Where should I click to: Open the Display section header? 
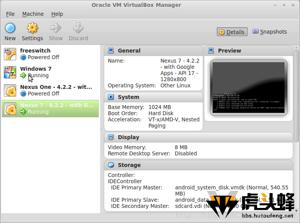coord(198,137)
